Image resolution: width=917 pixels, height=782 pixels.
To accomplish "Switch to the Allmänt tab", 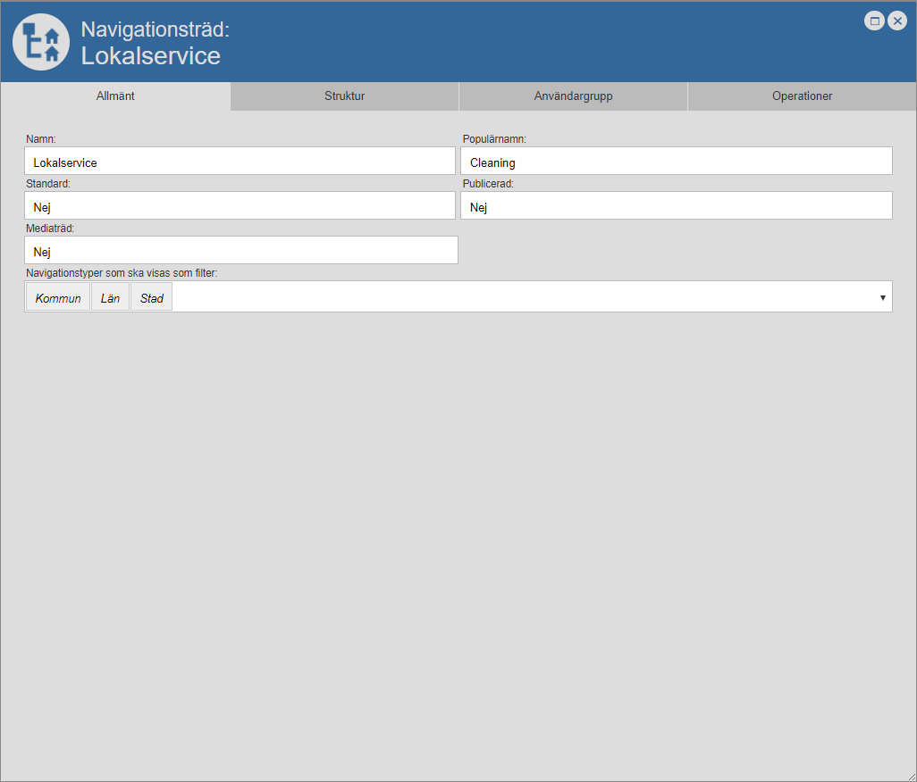I will [115, 96].
